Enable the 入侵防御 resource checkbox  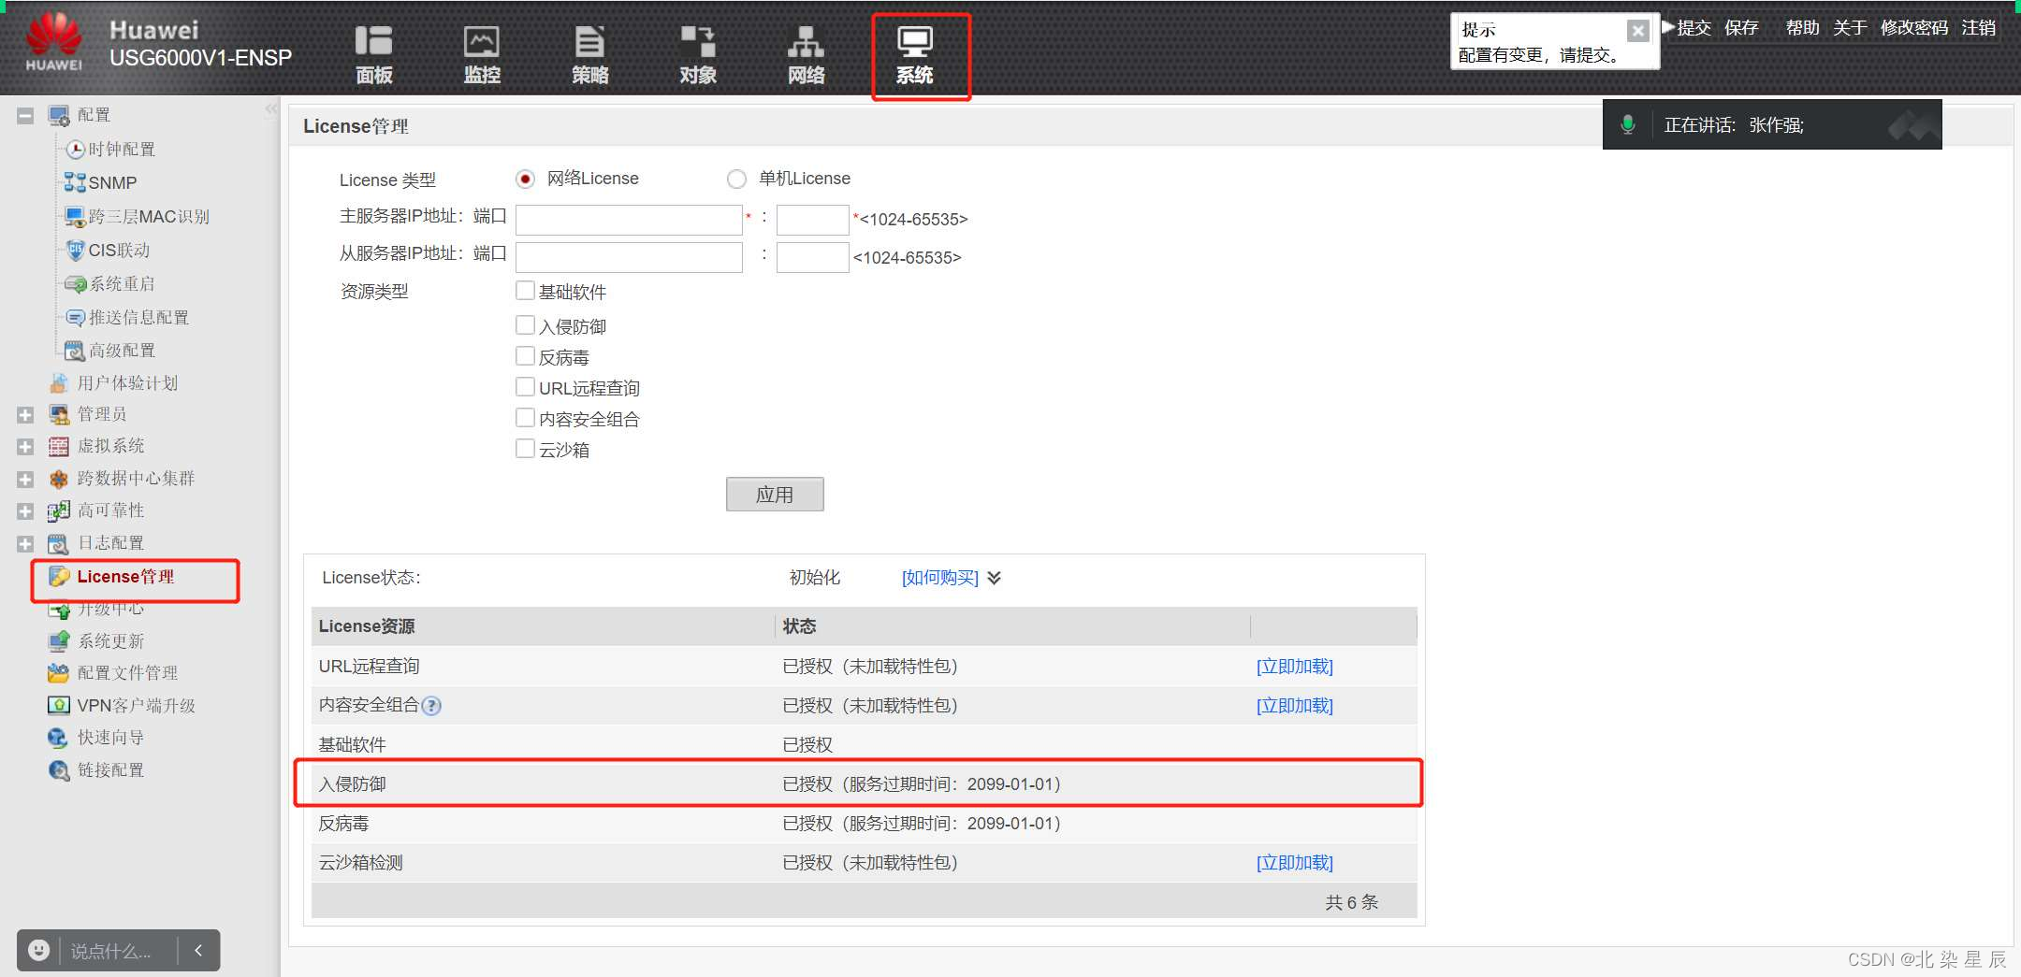[x=526, y=324]
